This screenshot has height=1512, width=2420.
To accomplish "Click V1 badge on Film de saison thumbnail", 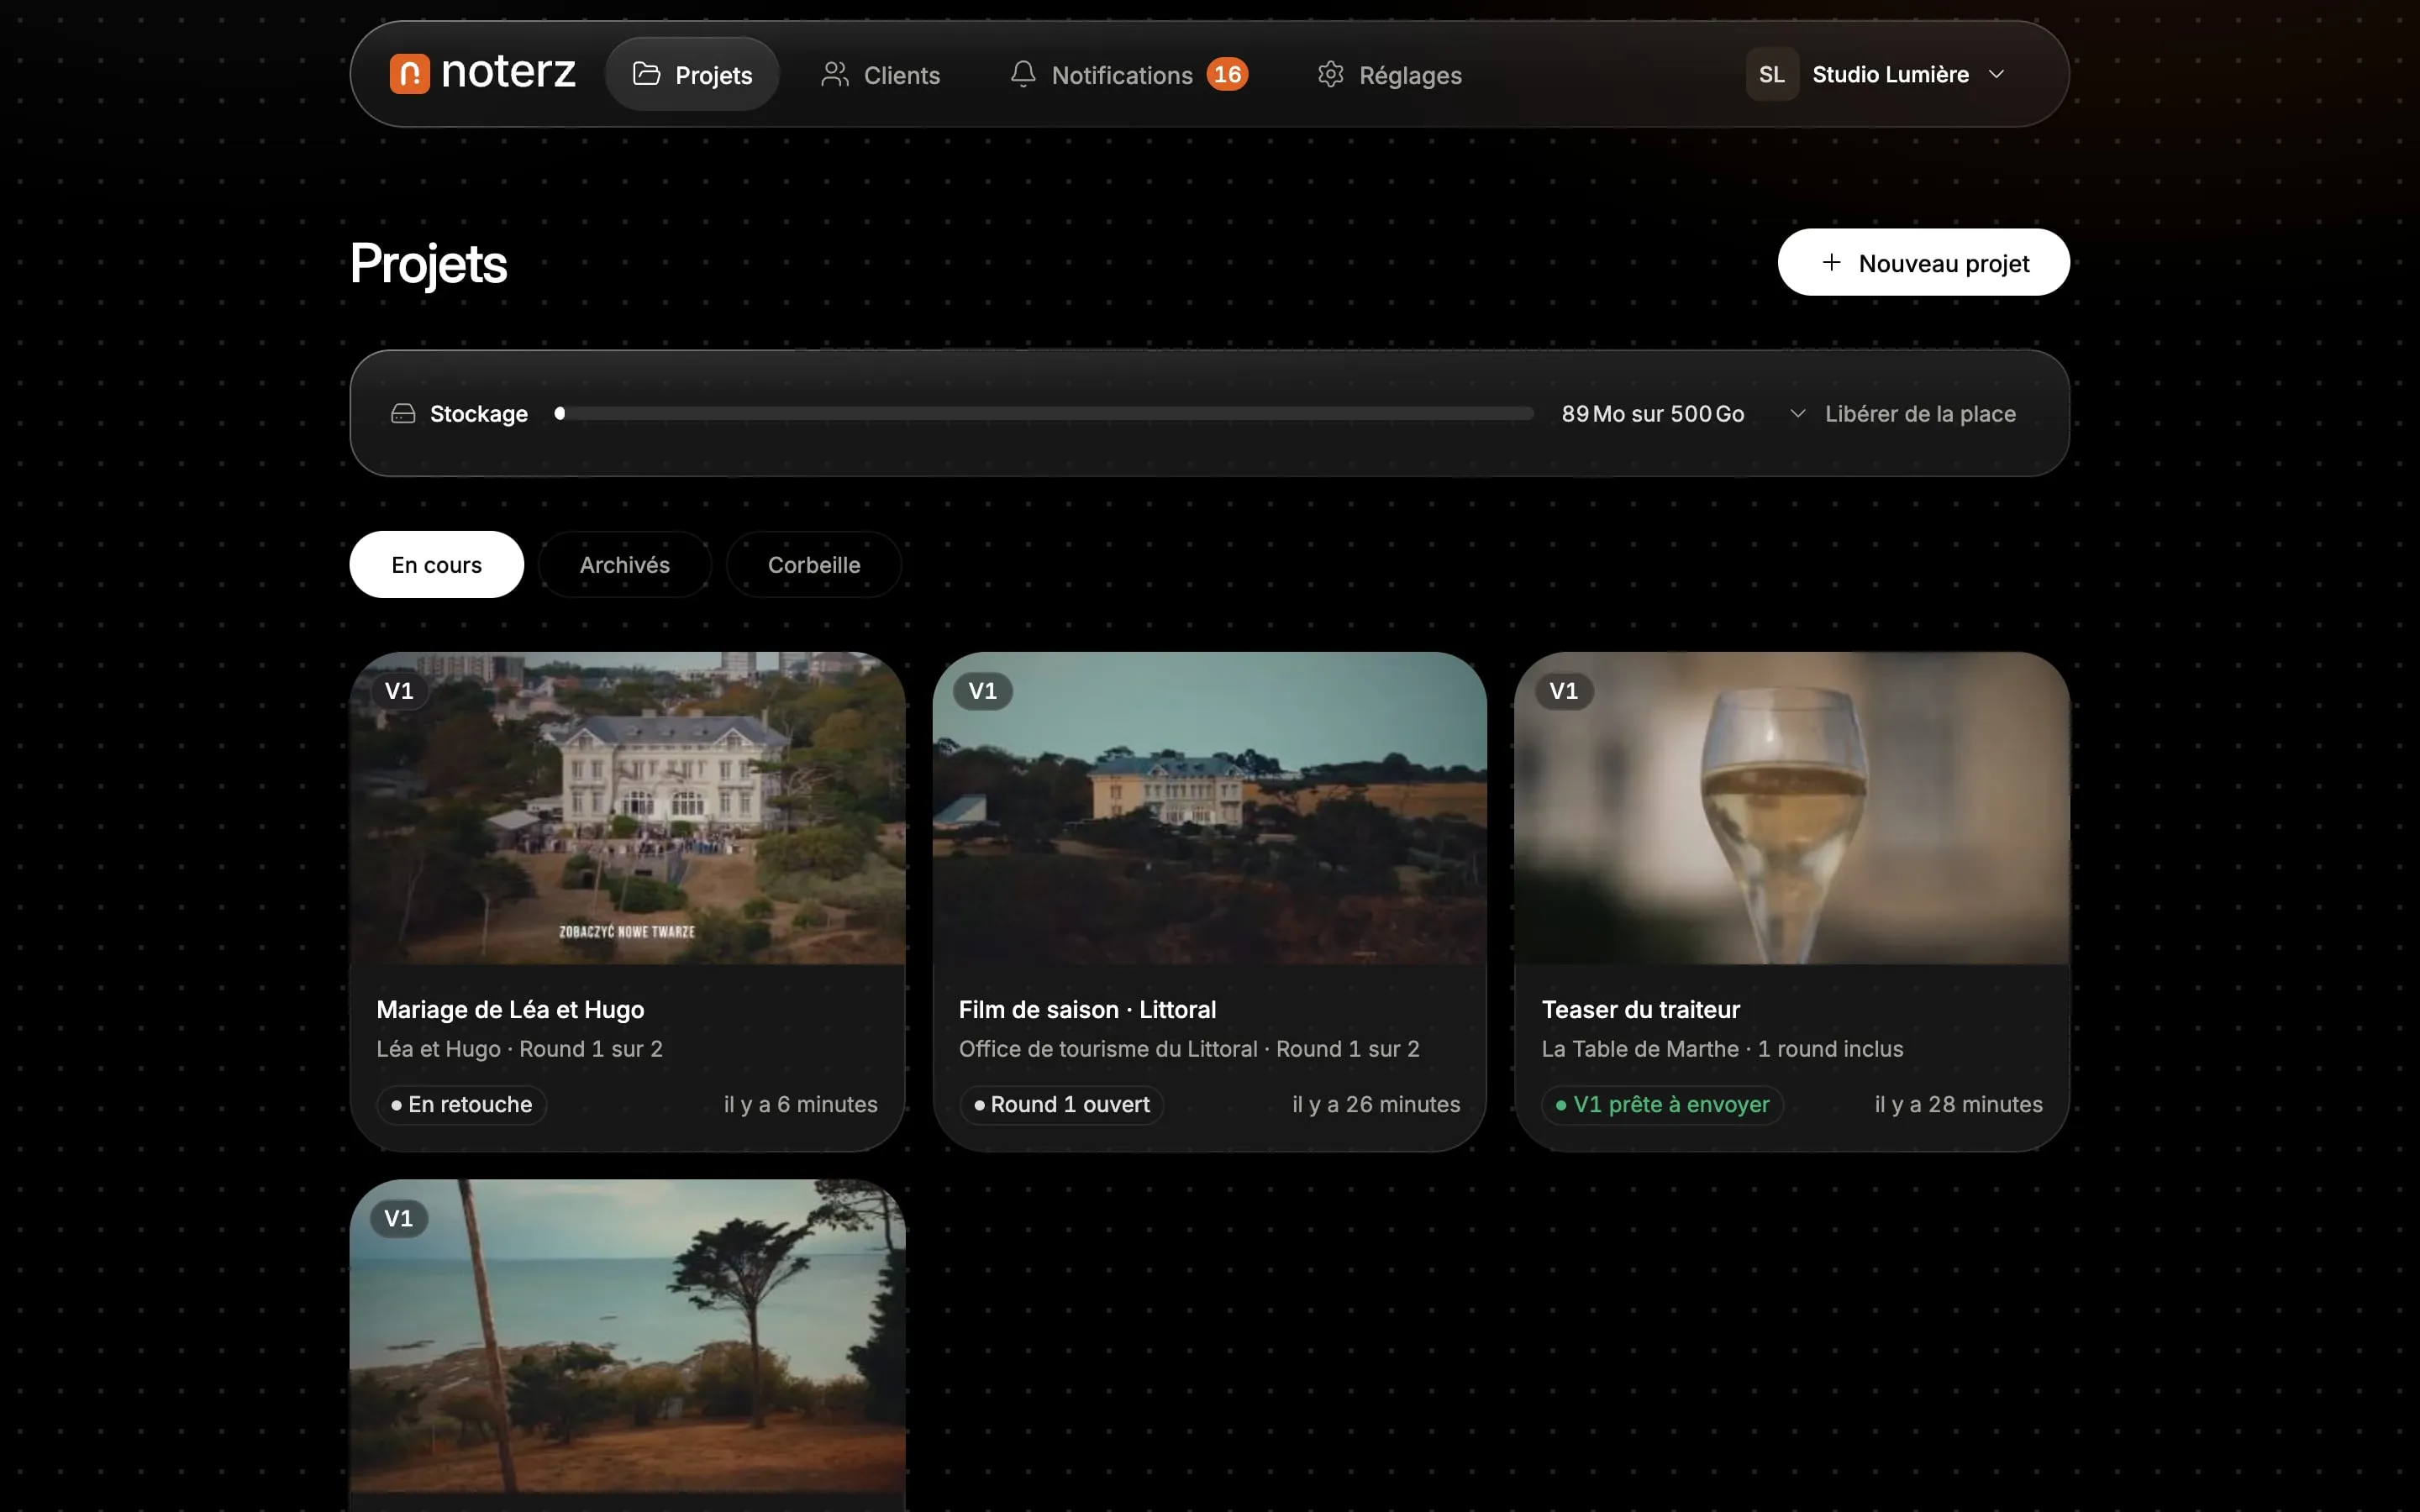I will pos(982,691).
